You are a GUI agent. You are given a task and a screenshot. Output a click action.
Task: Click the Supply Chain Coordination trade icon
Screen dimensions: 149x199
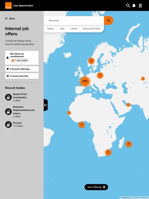pos(8,97)
